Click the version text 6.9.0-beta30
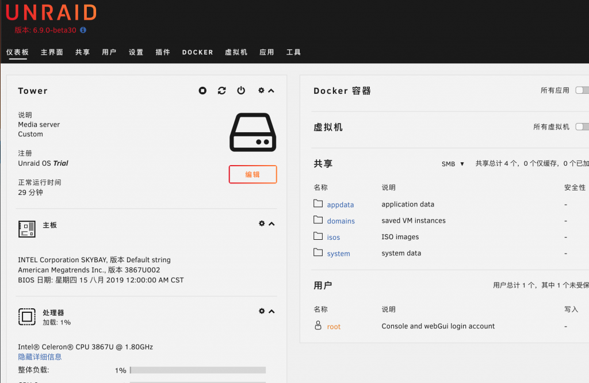This screenshot has width=589, height=383. (55, 30)
